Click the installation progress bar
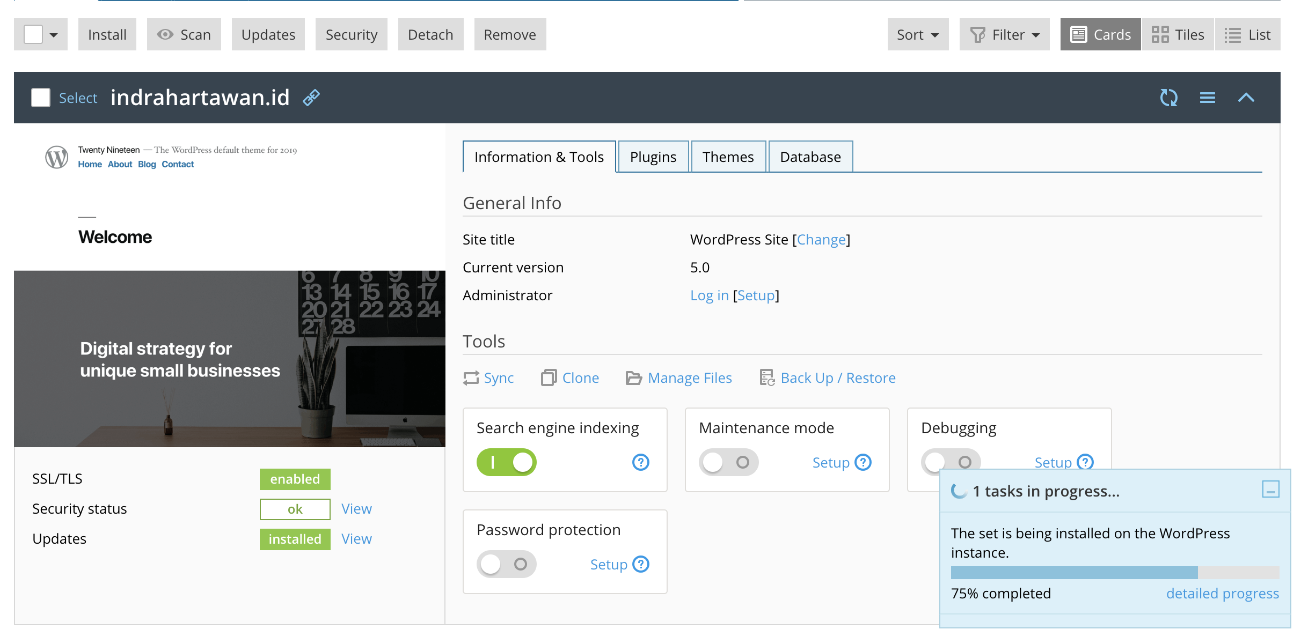The image size is (1301, 637). coord(1115,573)
